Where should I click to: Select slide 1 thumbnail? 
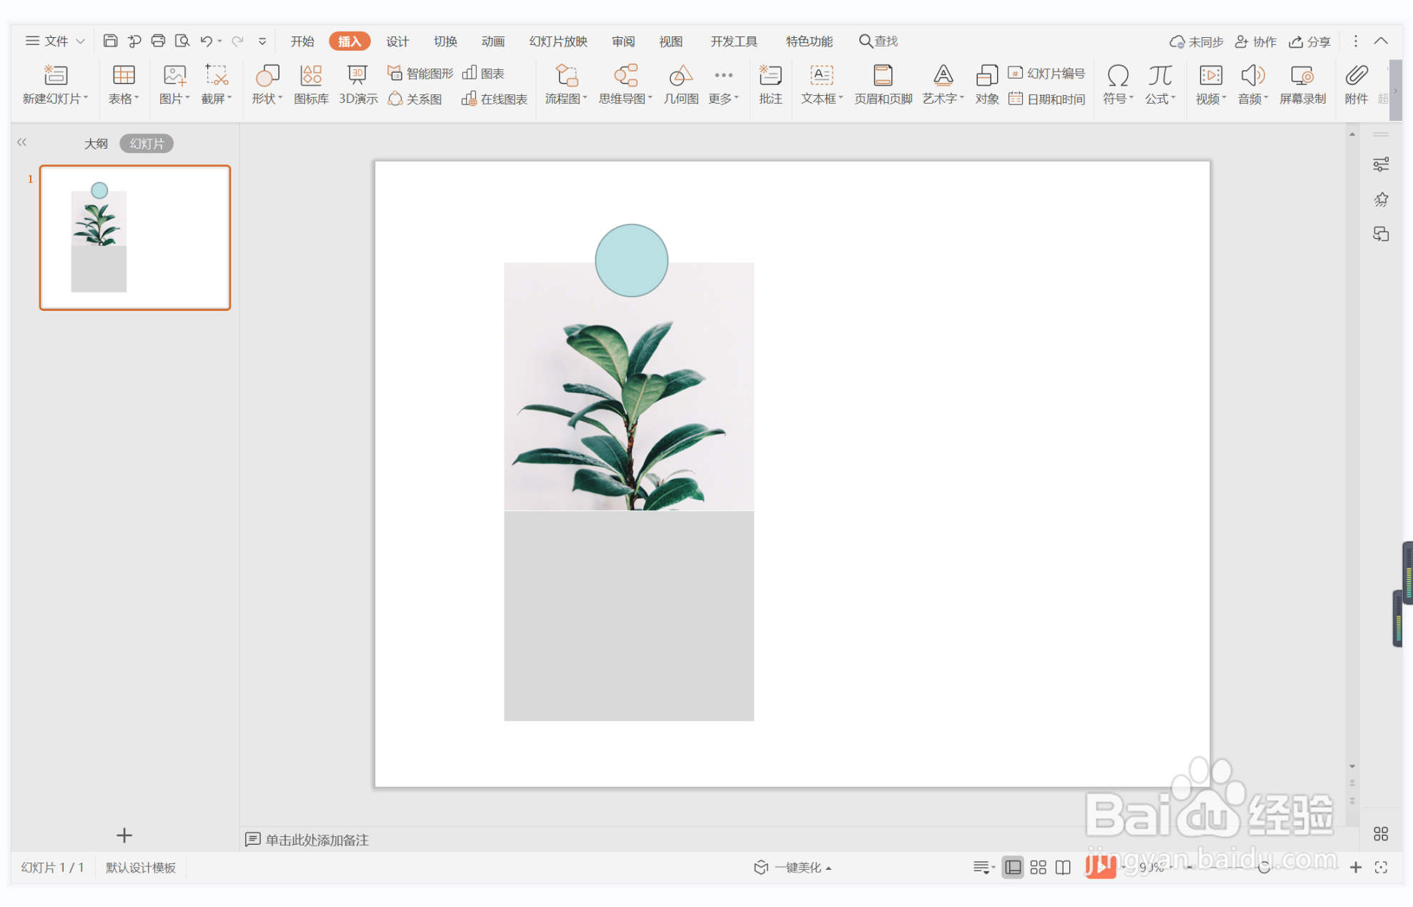pos(134,237)
